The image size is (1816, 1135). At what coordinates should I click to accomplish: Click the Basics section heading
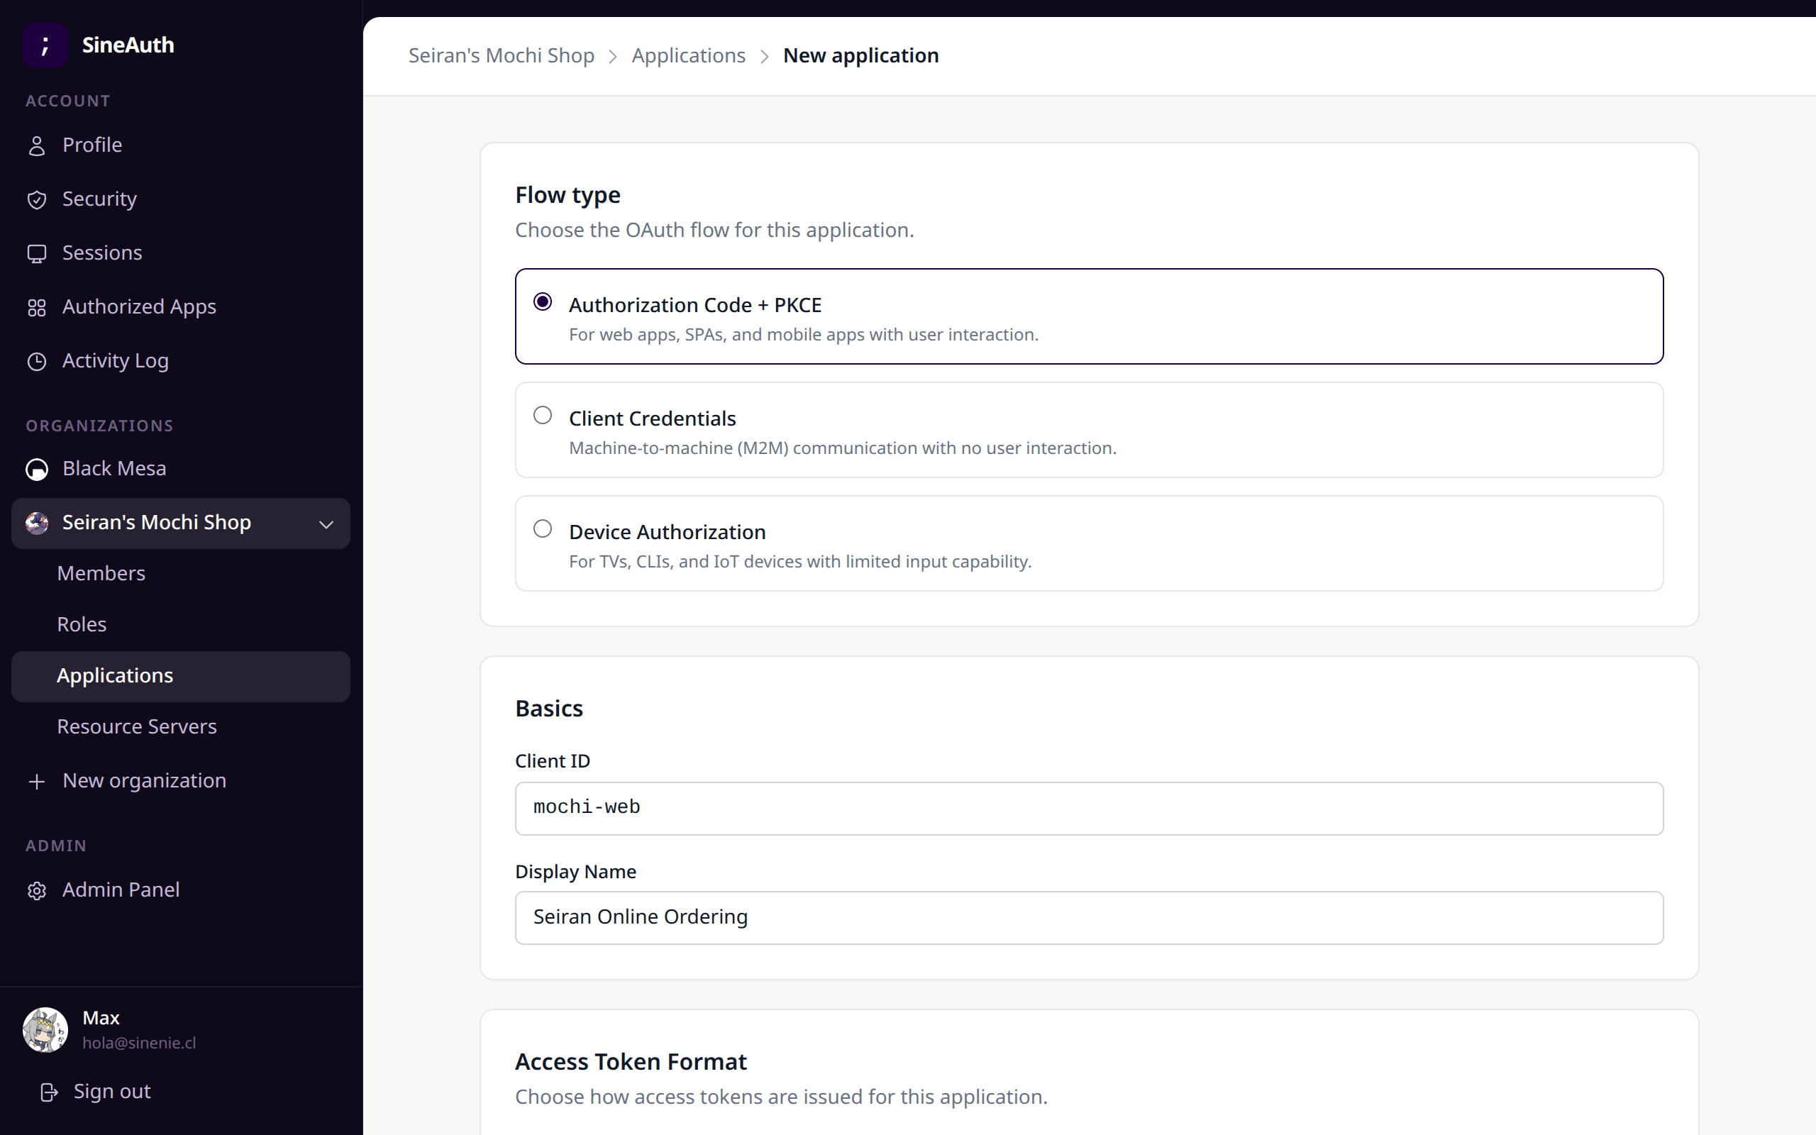[x=548, y=709]
